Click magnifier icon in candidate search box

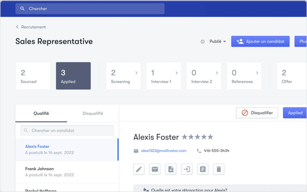(x=26, y=130)
